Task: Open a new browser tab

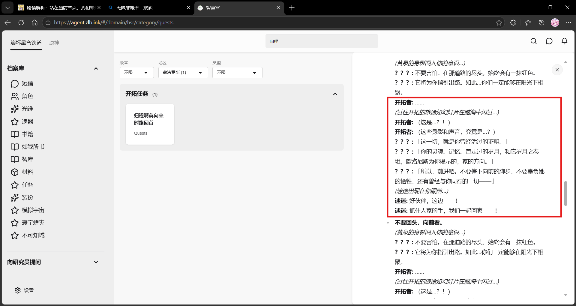Action: click(292, 8)
